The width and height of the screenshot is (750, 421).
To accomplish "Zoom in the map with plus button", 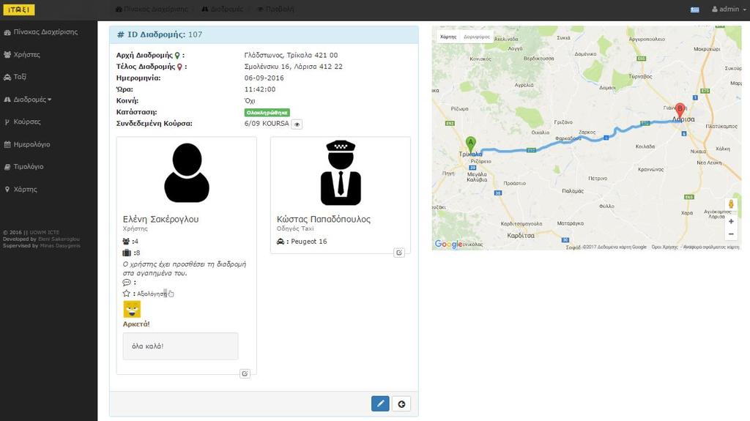I will point(731,222).
